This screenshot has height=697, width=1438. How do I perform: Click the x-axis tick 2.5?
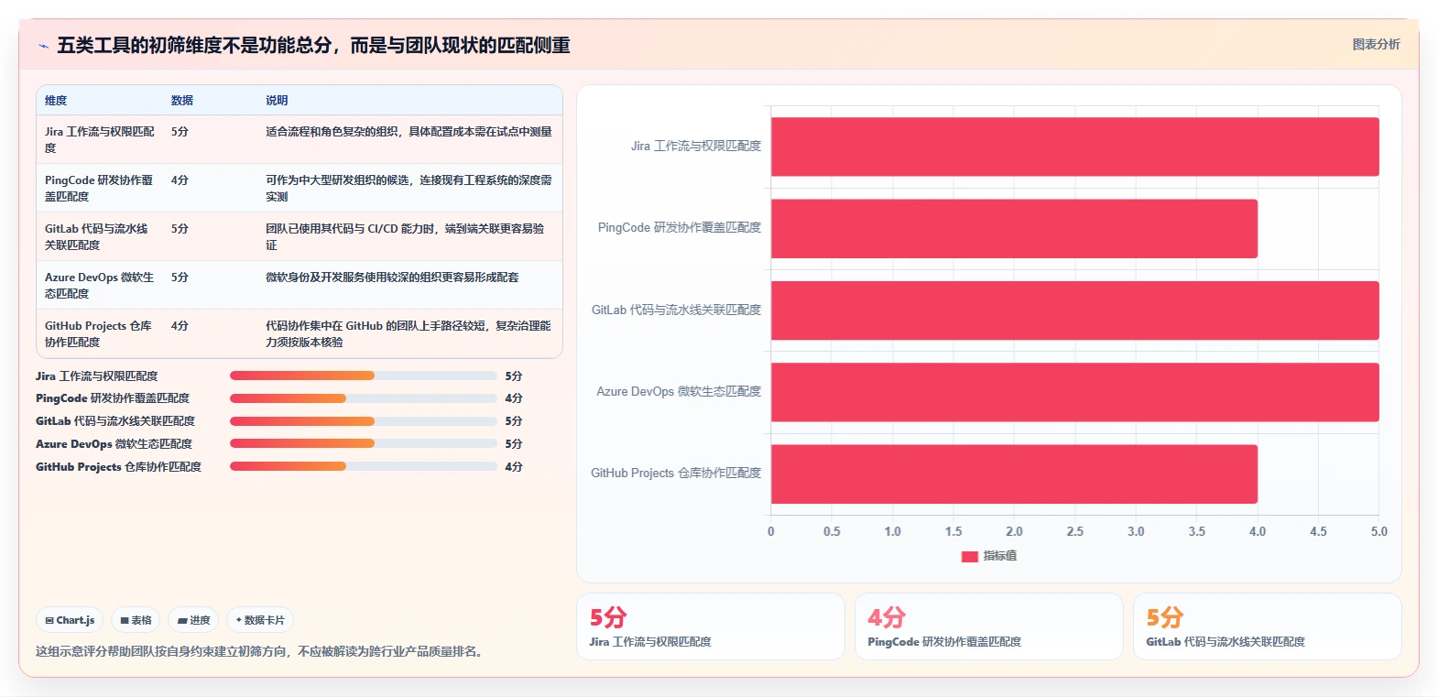point(1075,531)
